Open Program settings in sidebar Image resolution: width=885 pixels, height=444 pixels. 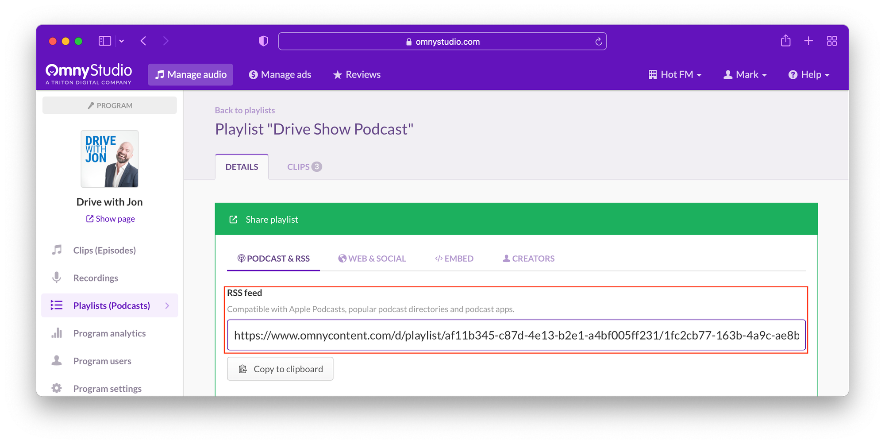click(108, 389)
